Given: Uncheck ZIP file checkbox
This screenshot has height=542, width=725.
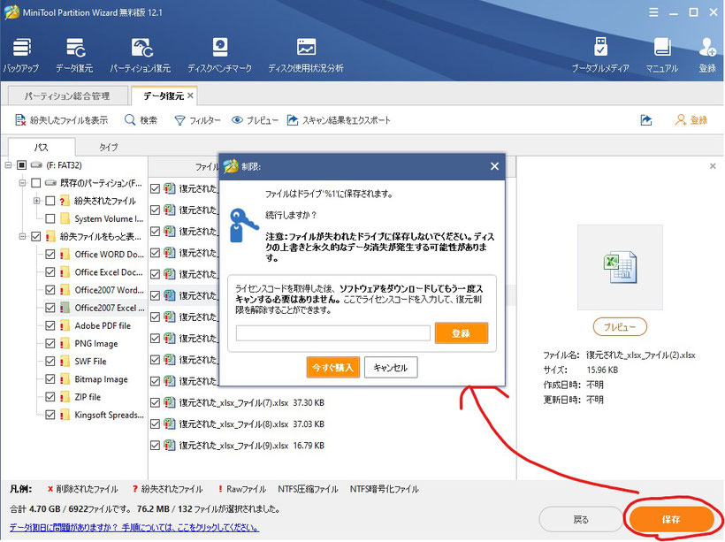Looking at the screenshot, I should point(50,397).
